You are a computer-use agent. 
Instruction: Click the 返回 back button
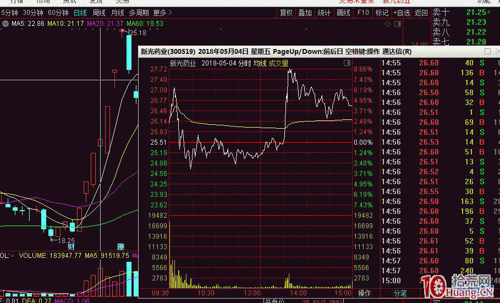click(421, 13)
